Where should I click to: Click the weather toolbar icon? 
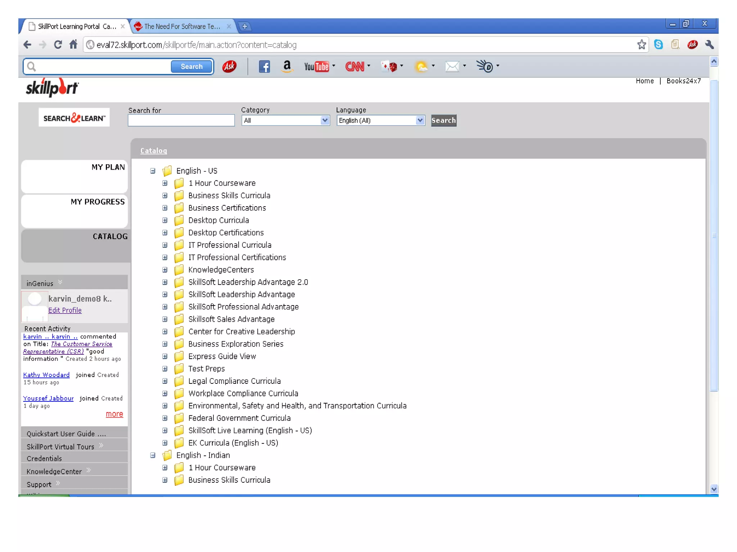(x=421, y=66)
